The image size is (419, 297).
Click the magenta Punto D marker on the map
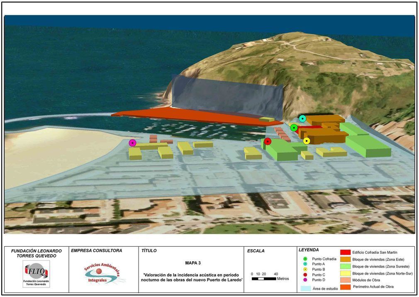click(x=133, y=143)
